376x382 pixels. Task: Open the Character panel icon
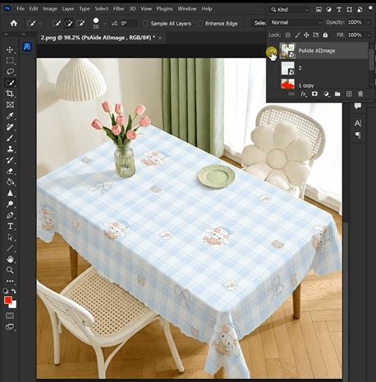358,124
